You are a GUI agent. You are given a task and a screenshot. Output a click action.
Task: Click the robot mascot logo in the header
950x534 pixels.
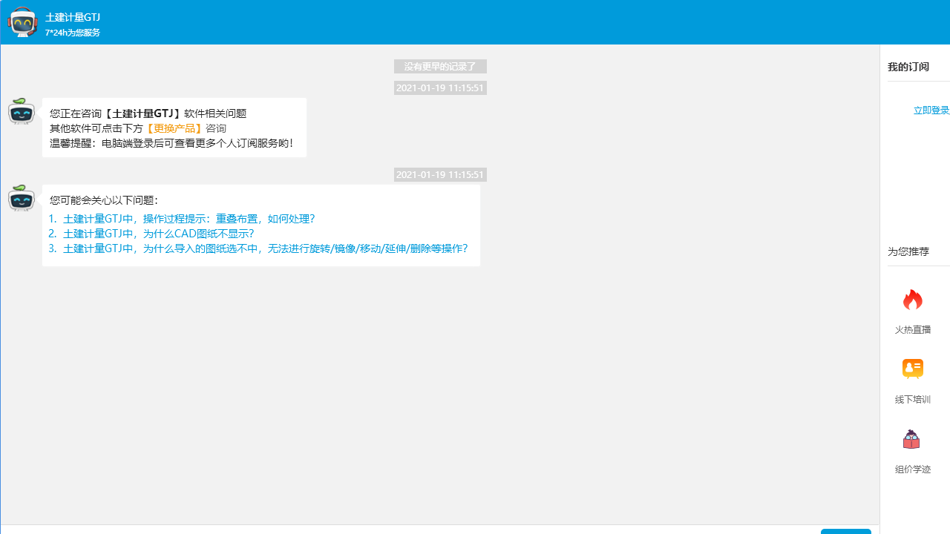[x=22, y=22]
